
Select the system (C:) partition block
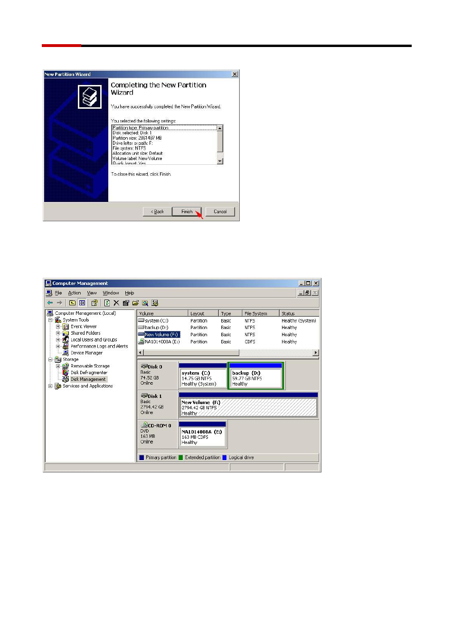pos(203,376)
